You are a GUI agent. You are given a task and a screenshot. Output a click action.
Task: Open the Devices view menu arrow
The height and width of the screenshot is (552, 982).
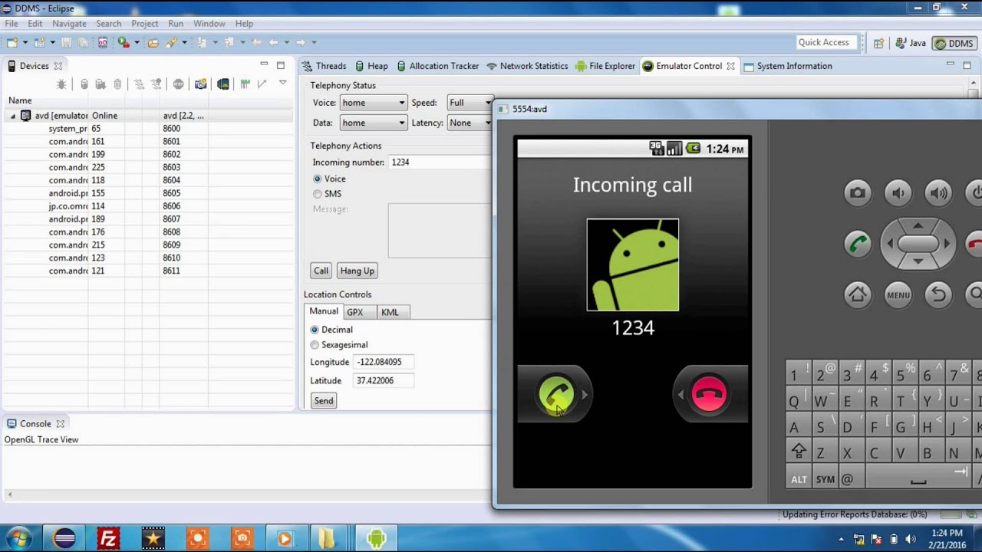point(282,84)
